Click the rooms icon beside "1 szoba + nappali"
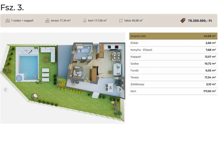The image size is (218, 164). click(x=7, y=20)
